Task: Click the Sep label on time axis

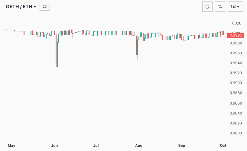Action: (182, 146)
